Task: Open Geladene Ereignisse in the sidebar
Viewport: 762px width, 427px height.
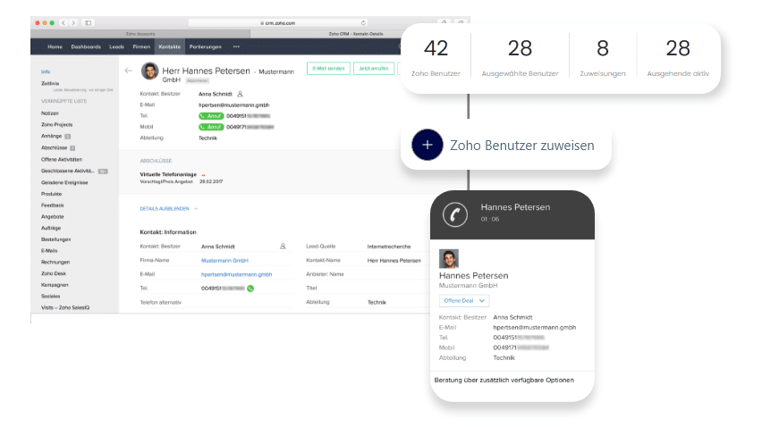Action: [x=64, y=182]
